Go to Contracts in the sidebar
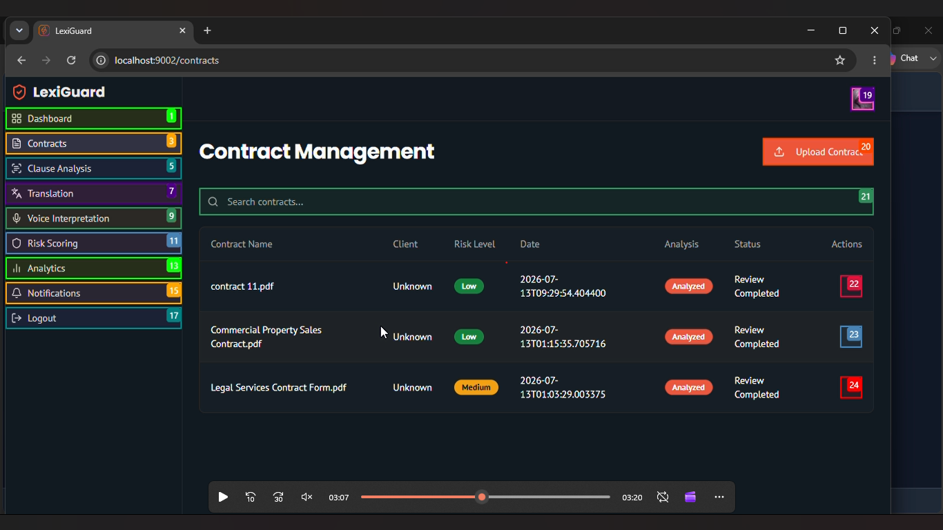Image resolution: width=943 pixels, height=530 pixels. (x=93, y=144)
